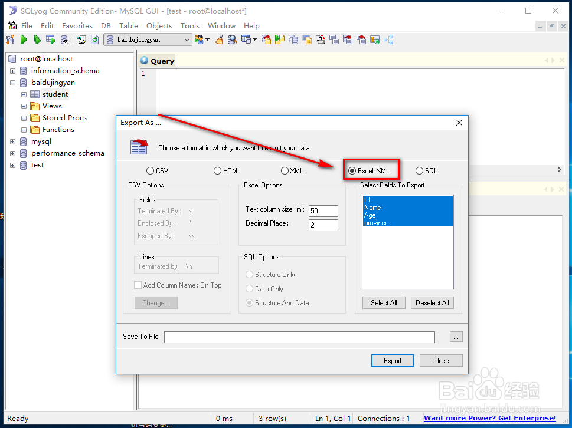Open the User Manager icon

(x=199, y=39)
